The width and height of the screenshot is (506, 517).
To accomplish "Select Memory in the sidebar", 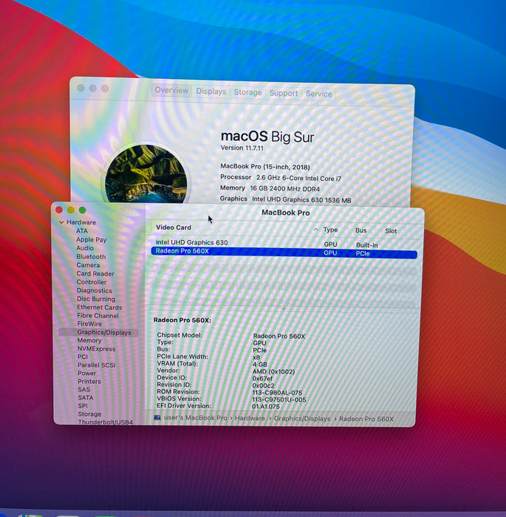I will [x=89, y=340].
